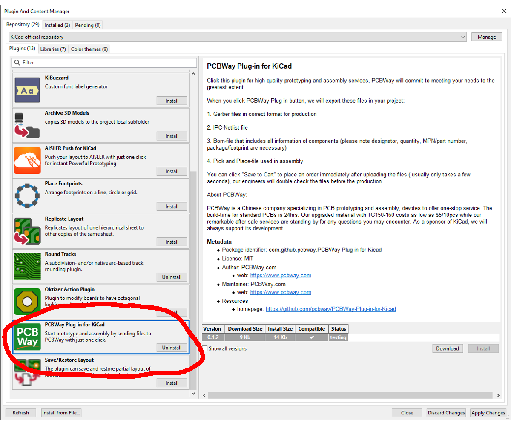The image size is (511, 426).
Task: Select the Replicate Layout plugin icon
Action: point(27,231)
